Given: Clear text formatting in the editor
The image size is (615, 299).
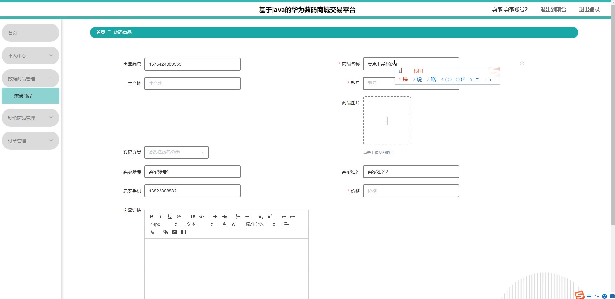Looking at the screenshot, I should (152, 232).
